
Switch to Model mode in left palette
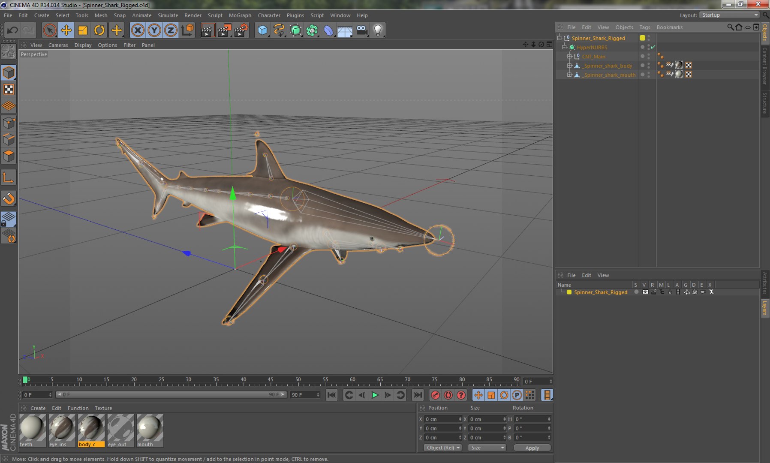(x=9, y=73)
